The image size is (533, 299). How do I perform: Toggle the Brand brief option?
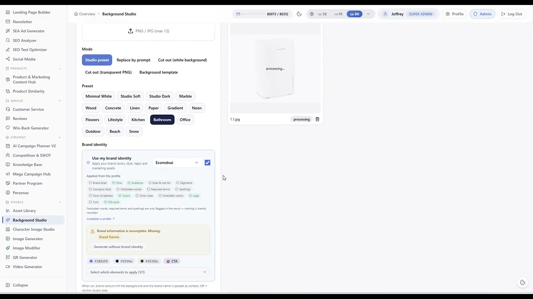tap(97, 183)
